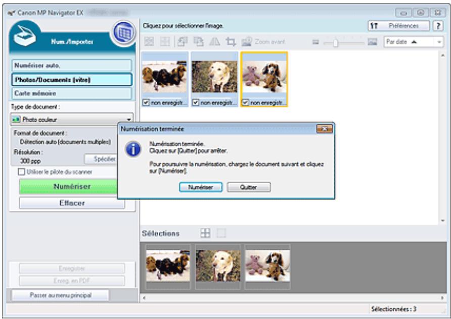The image size is (451, 319).
Task: Select the teddy bear and puppy thumbnail
Action: click(264, 77)
